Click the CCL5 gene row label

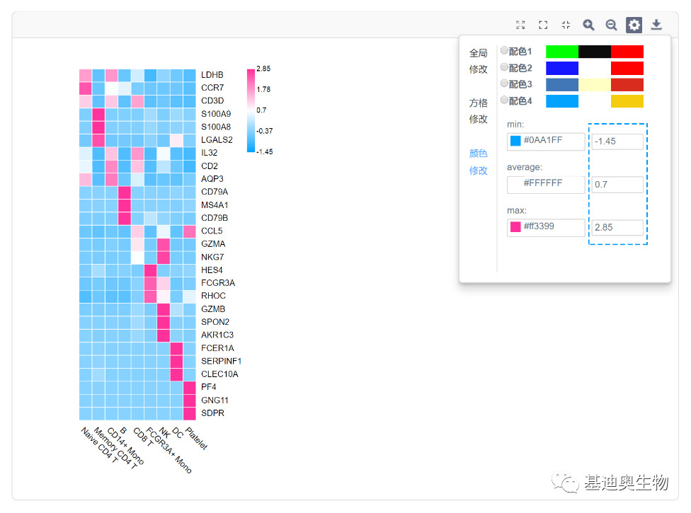coord(212,231)
